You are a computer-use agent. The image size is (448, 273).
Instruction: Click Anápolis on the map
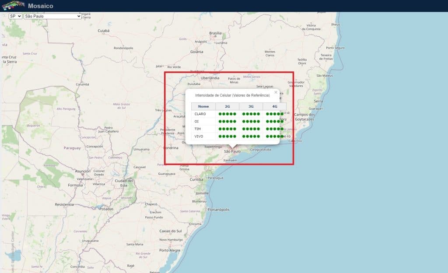[201, 42]
